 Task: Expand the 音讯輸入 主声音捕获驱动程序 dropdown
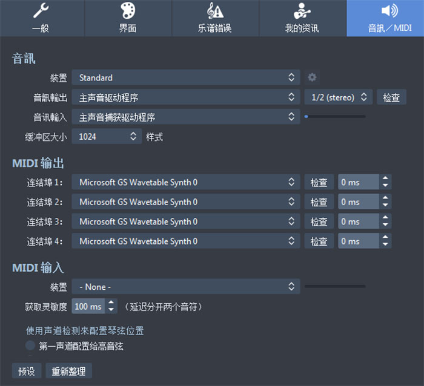[x=186, y=117]
